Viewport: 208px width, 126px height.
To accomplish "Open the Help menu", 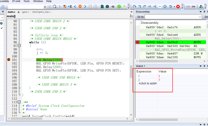I will [49, 1].
